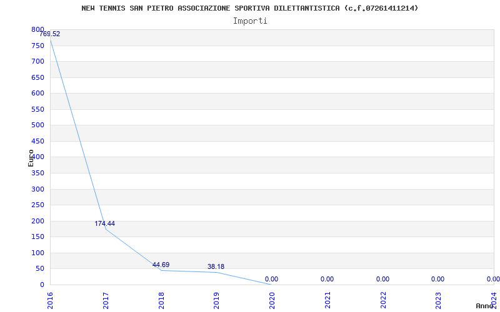This screenshot has height=312, width=500.
Task: Choose the 450 y-axis tick label
Action: pos(37,142)
